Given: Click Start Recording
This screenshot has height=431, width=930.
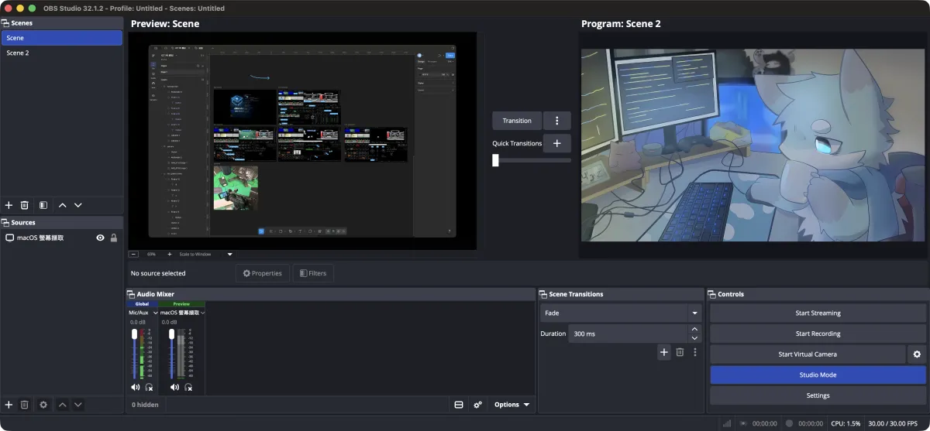Looking at the screenshot, I should click(818, 334).
